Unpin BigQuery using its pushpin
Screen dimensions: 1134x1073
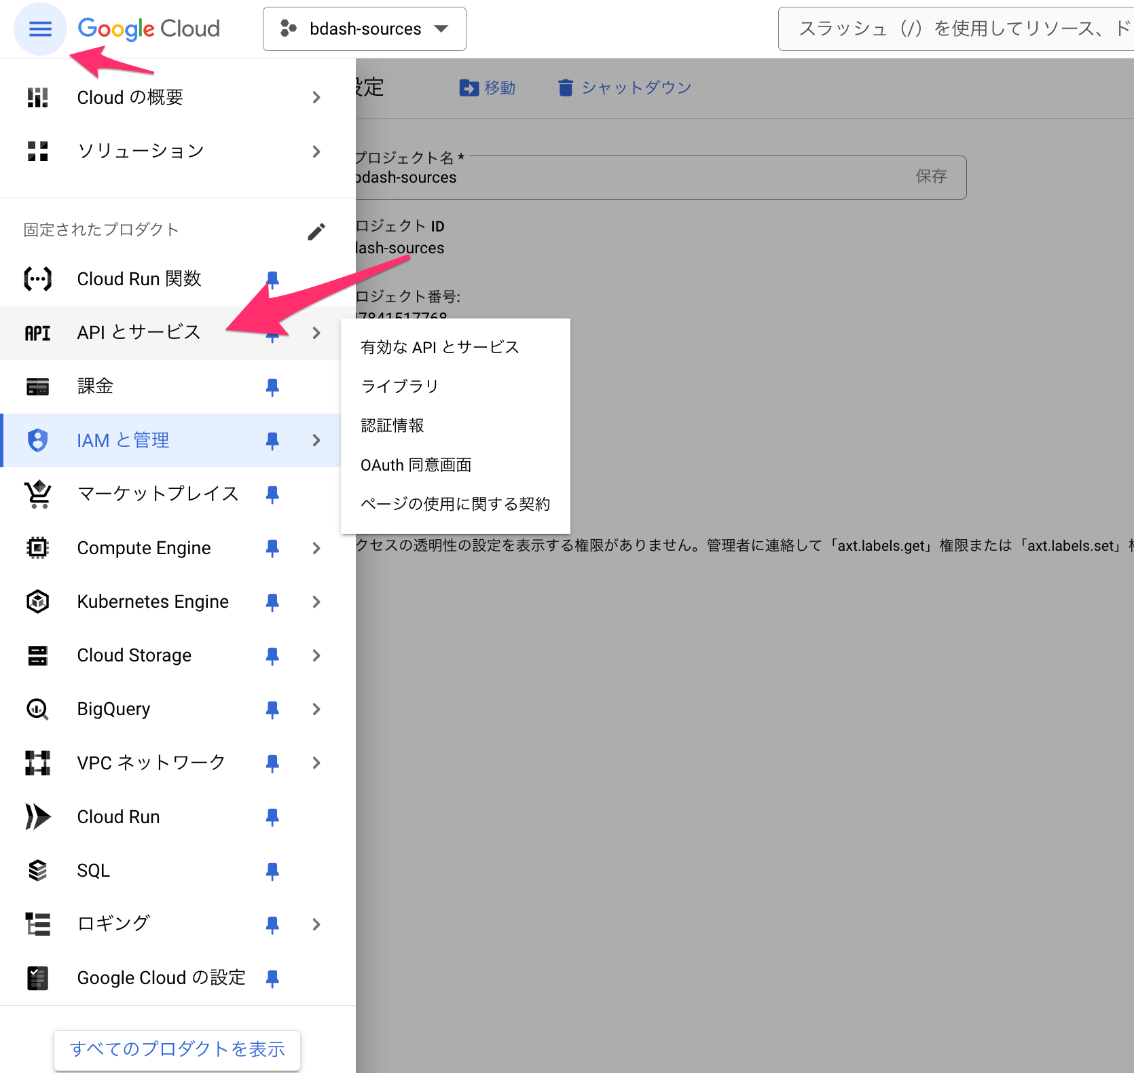(x=272, y=709)
